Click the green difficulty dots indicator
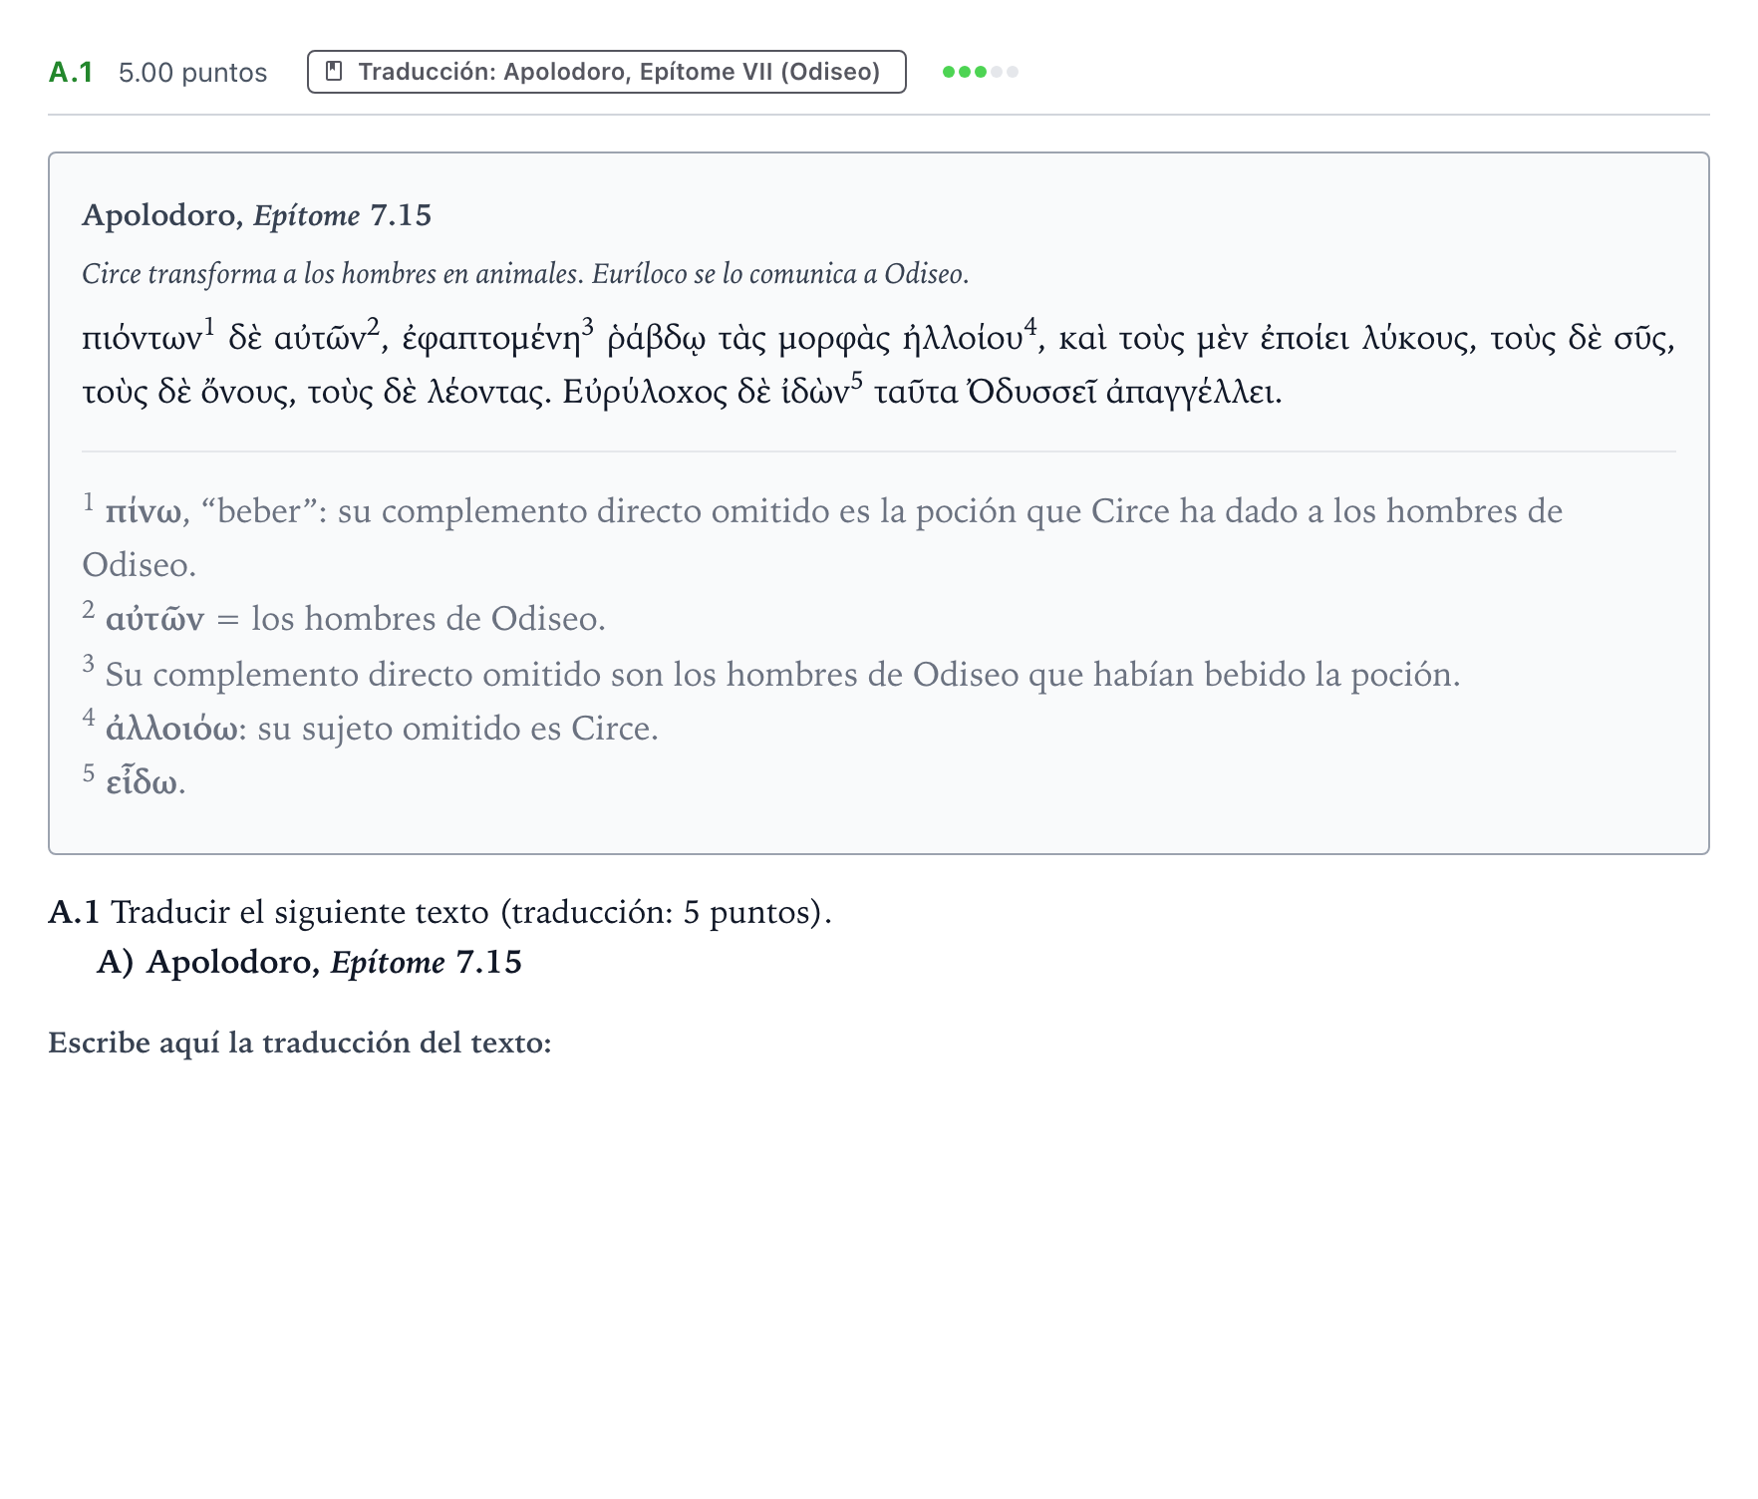The image size is (1758, 1499). coord(981,72)
